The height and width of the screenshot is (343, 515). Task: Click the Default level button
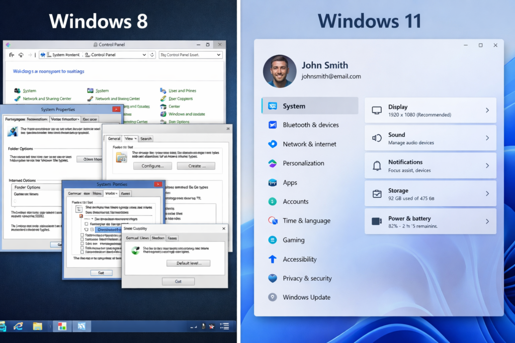point(188,263)
